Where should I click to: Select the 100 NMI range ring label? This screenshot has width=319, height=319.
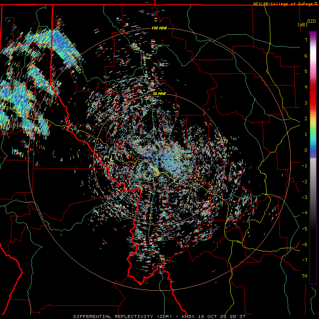coord(159,28)
